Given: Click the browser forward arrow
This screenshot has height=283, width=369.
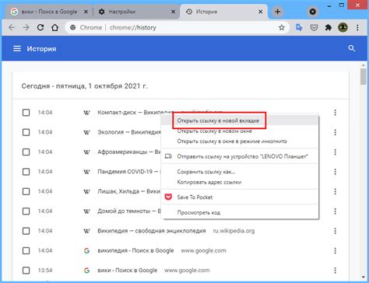Looking at the screenshot, I should pos(26,27).
